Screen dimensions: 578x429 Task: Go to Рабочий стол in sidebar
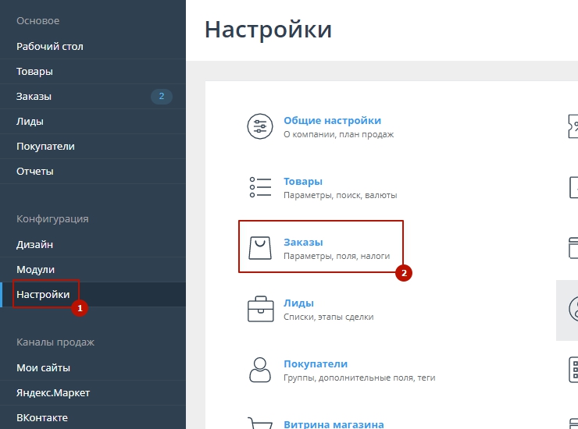click(50, 47)
